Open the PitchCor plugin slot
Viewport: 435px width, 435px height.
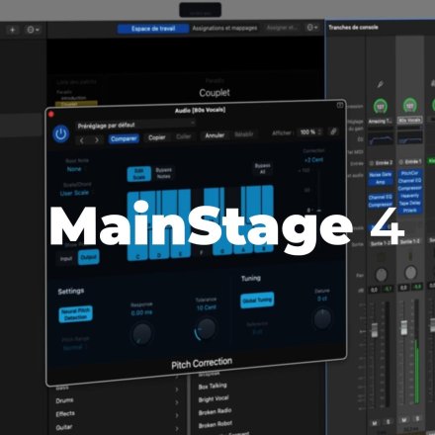(x=410, y=173)
